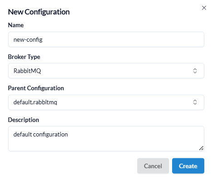The image size is (212, 180).
Task: Click the Cancel button
Action: tap(153, 166)
